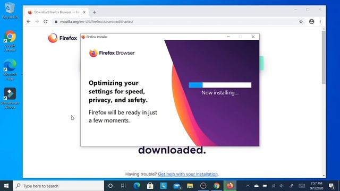Open Microsoft Edge desktop shortcut
The image size is (340, 191).
click(10, 70)
